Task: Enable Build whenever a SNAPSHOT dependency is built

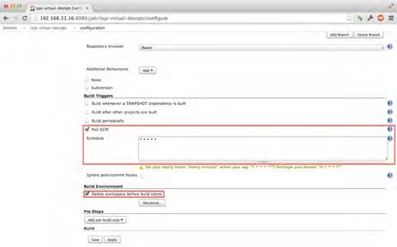Action: coord(87,104)
